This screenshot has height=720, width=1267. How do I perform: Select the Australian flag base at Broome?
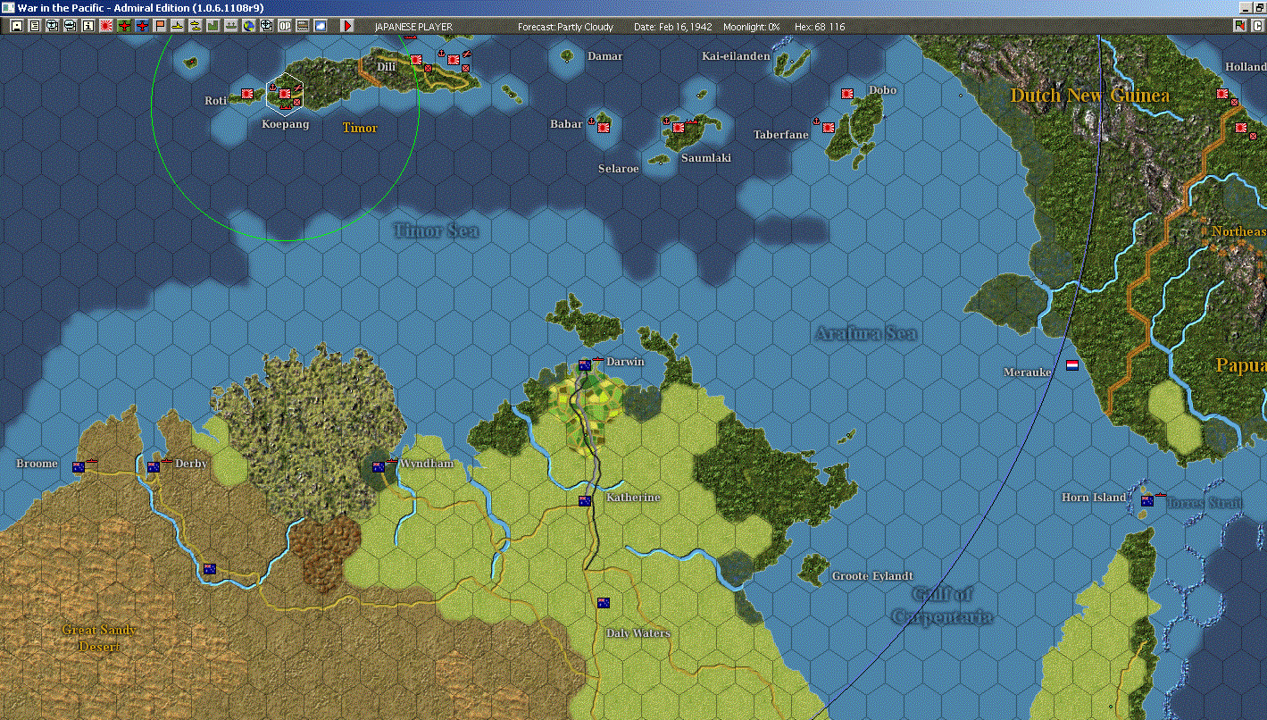[x=79, y=466]
